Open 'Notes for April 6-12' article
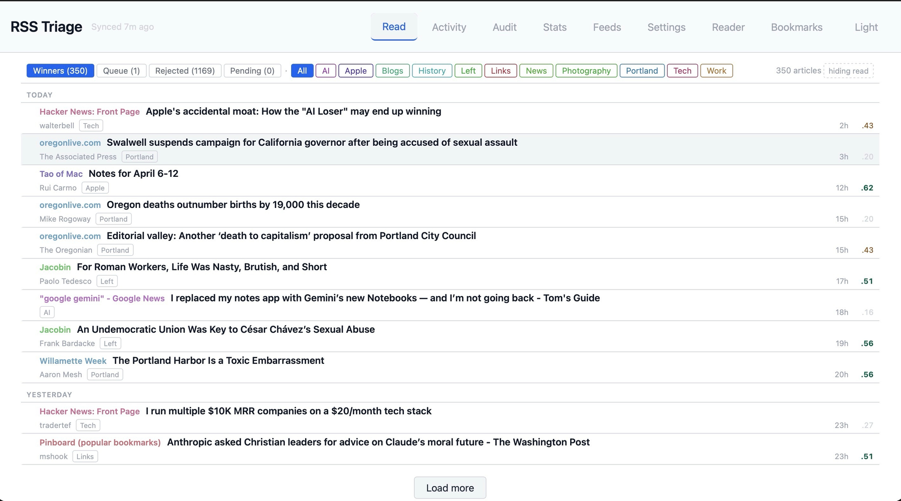This screenshot has width=901, height=501. point(133,174)
